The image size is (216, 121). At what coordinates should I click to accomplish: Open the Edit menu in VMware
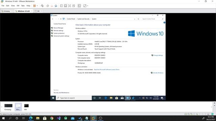click(7, 6)
